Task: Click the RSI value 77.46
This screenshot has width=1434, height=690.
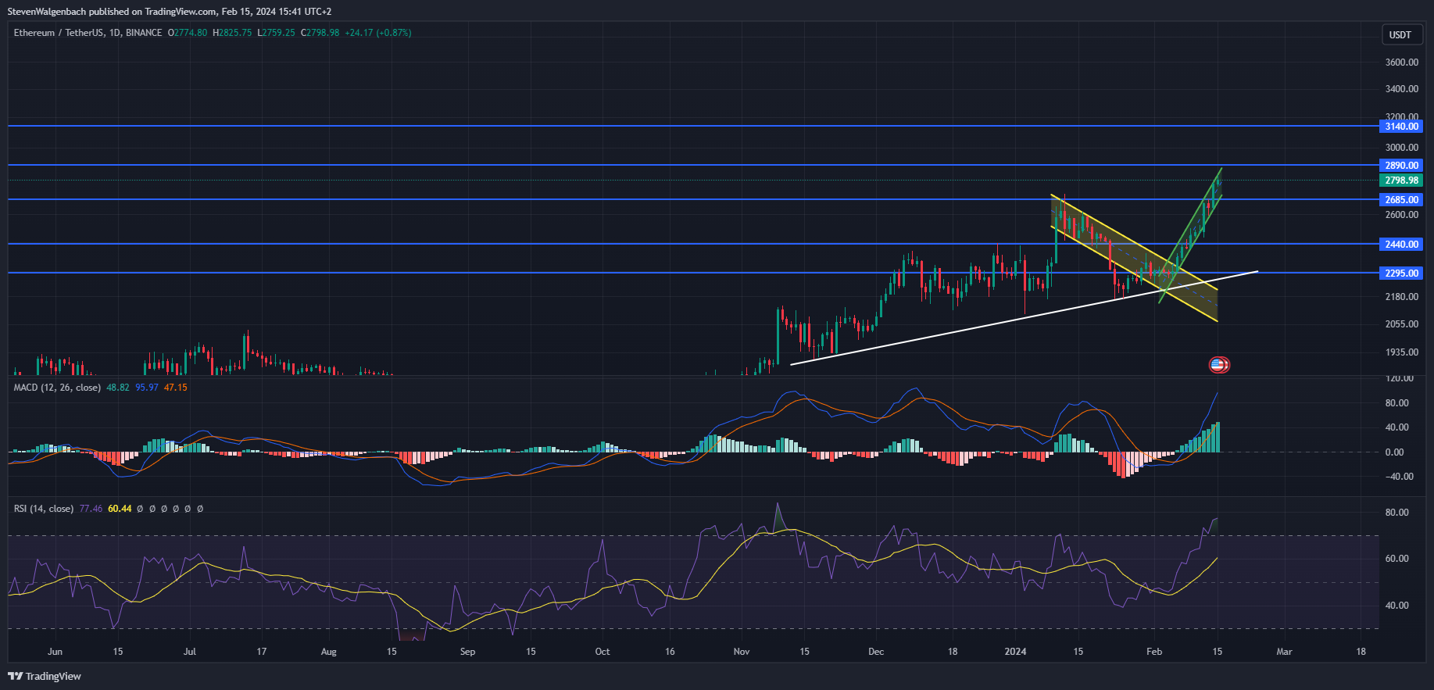Action: tap(91, 509)
